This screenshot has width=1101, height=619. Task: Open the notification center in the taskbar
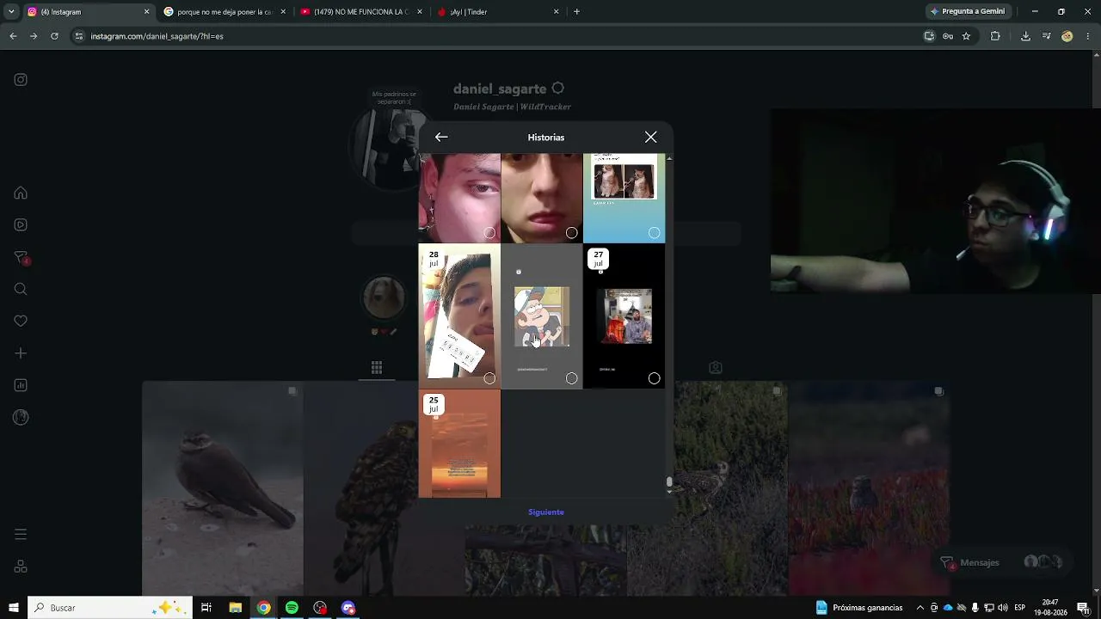(x=1083, y=608)
